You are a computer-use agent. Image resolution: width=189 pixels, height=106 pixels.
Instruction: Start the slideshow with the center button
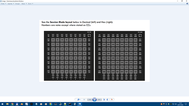click(94, 99)
